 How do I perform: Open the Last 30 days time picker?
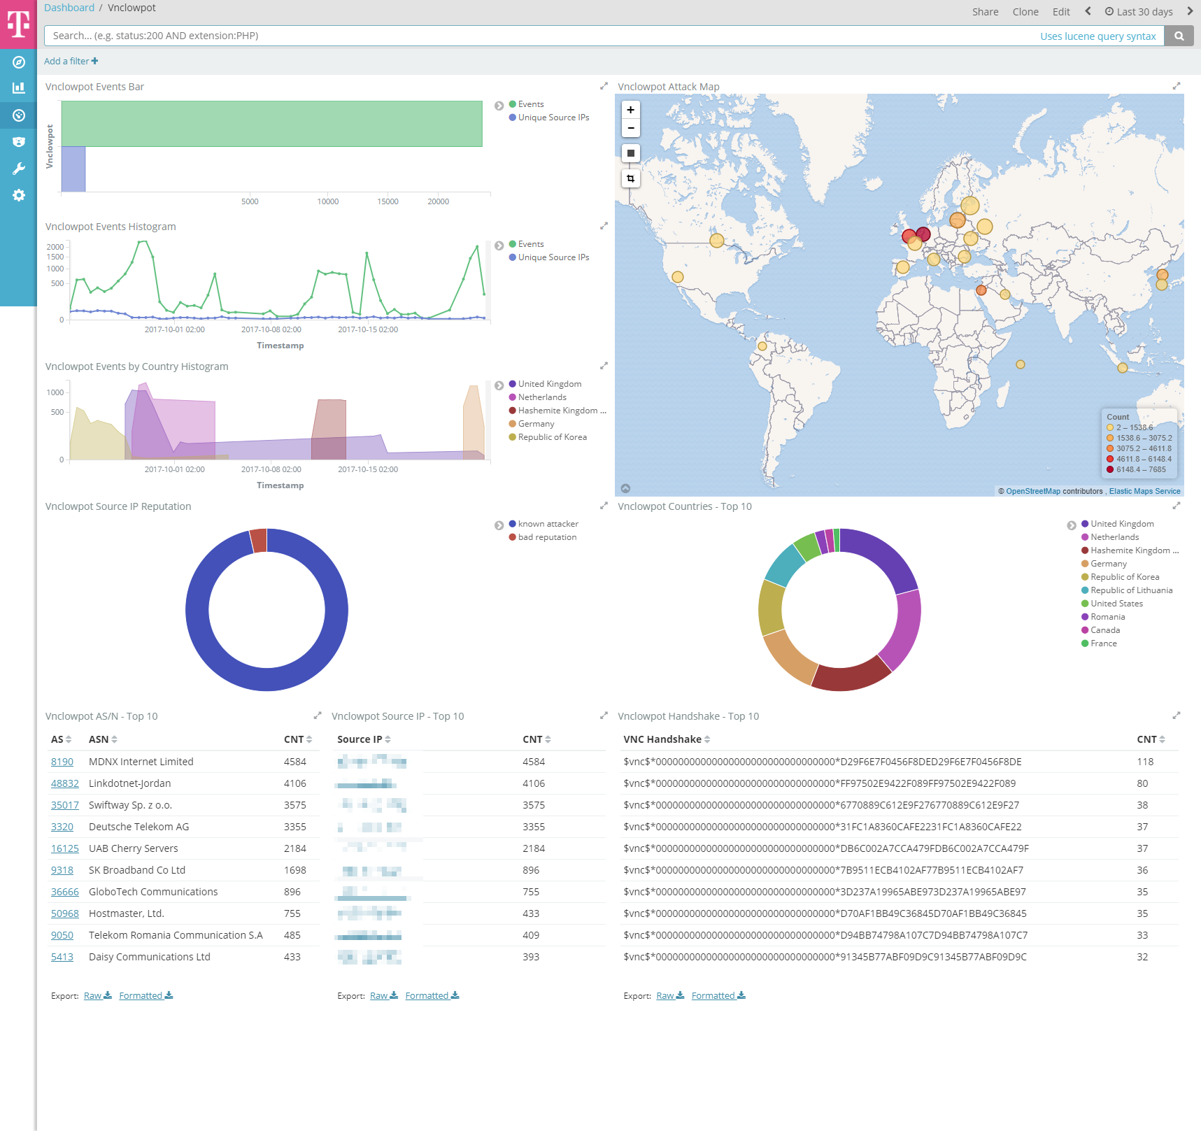(1138, 11)
